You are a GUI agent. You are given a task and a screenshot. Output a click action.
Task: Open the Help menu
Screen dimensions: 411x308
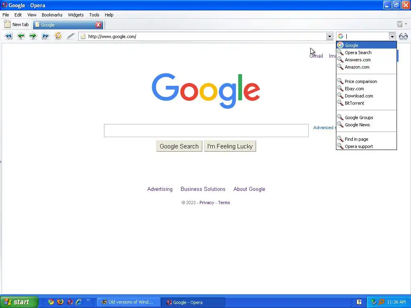point(109,15)
